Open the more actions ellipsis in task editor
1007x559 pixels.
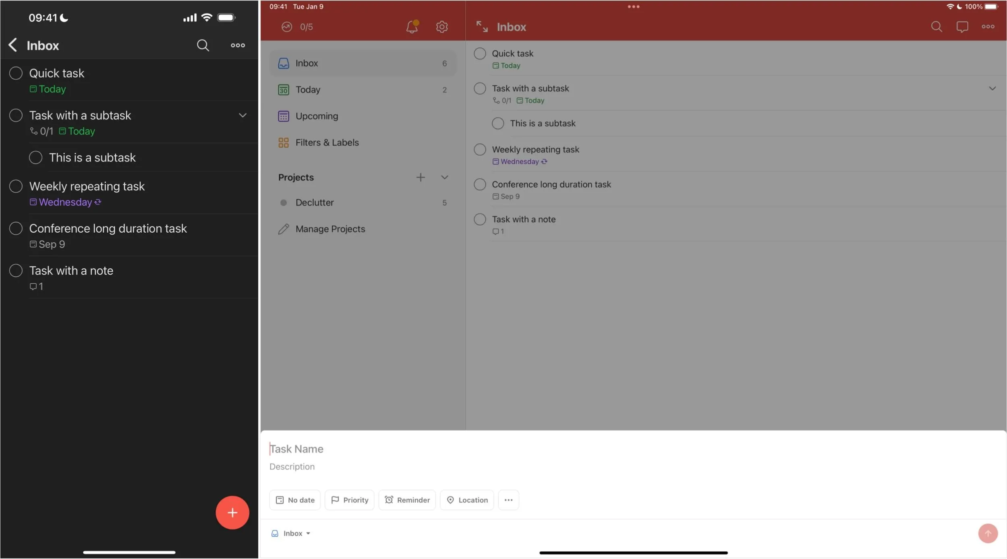[508, 500]
